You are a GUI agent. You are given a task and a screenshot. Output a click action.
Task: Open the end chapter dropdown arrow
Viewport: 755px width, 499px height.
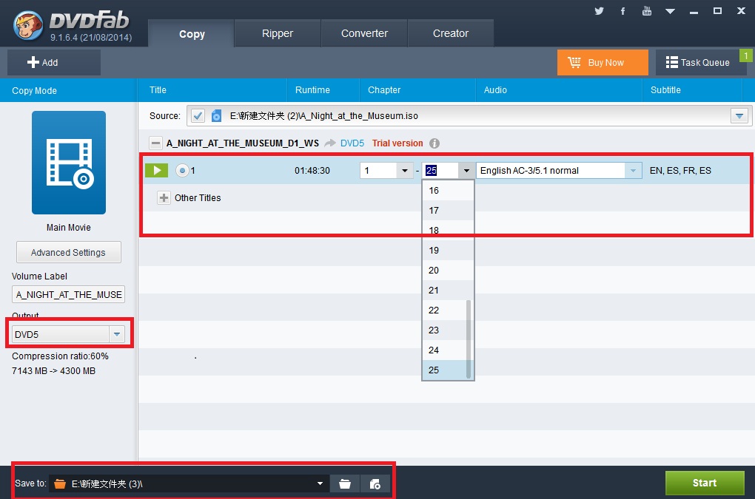coord(466,171)
